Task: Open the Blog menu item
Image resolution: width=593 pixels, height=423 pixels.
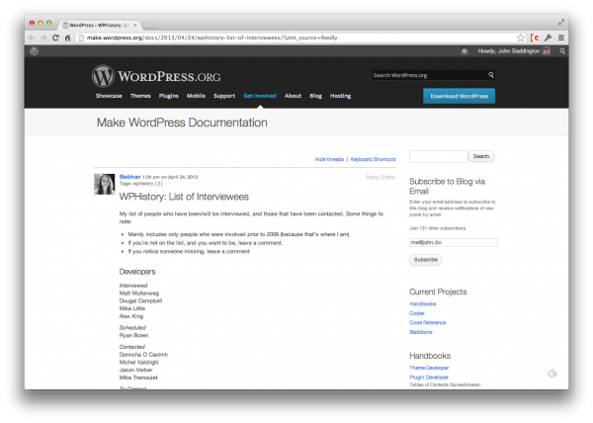Action: click(x=316, y=96)
